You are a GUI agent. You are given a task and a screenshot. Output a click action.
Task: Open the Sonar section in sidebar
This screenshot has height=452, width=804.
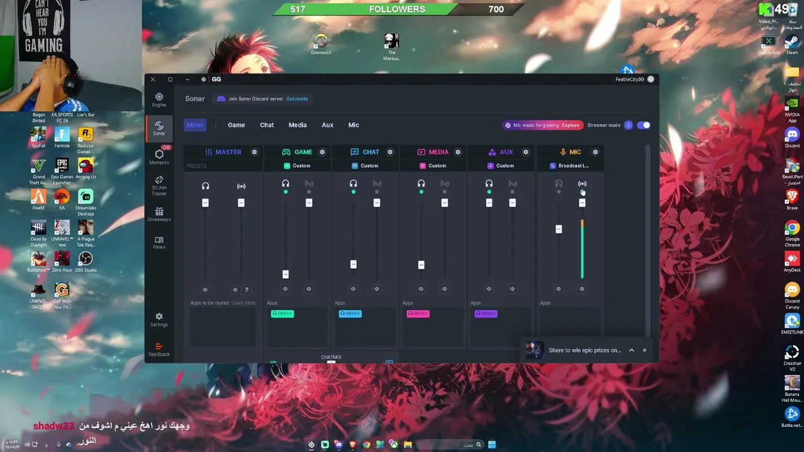[x=159, y=128]
